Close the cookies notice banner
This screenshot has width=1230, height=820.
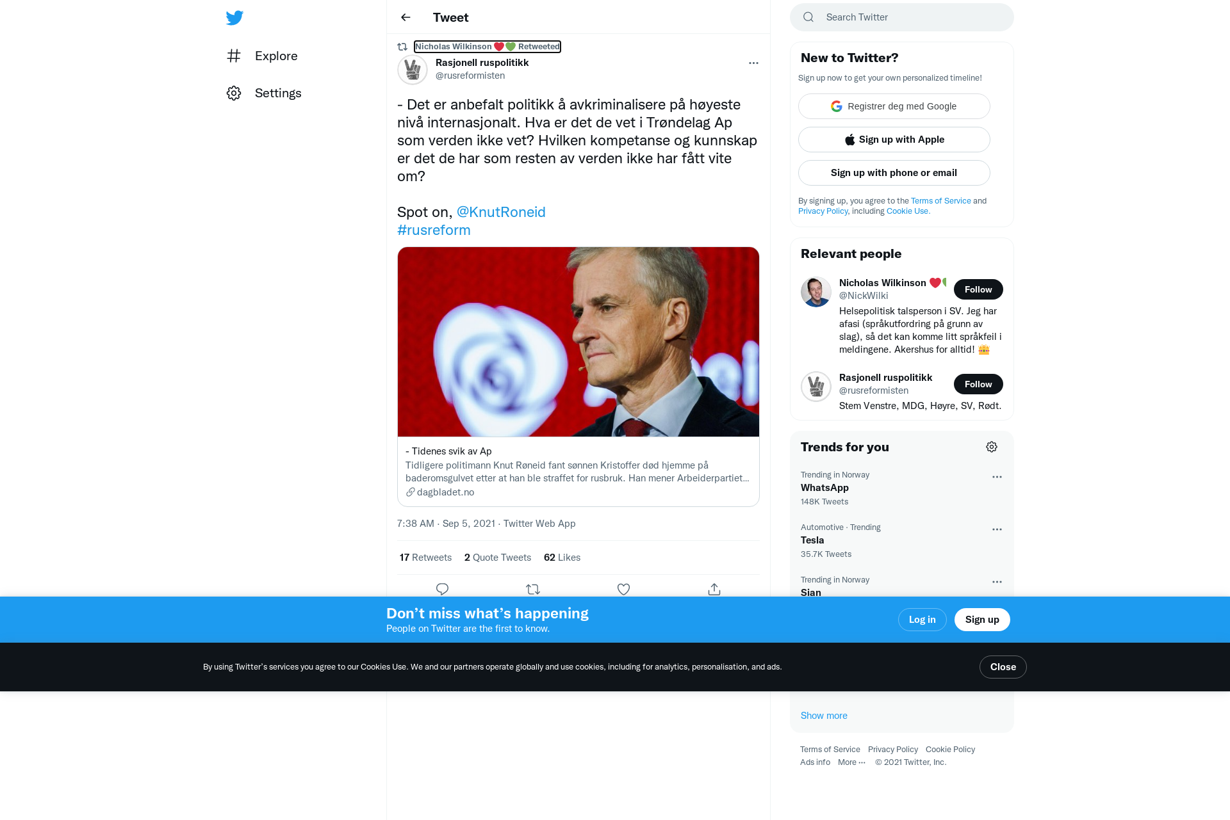tap(1003, 667)
